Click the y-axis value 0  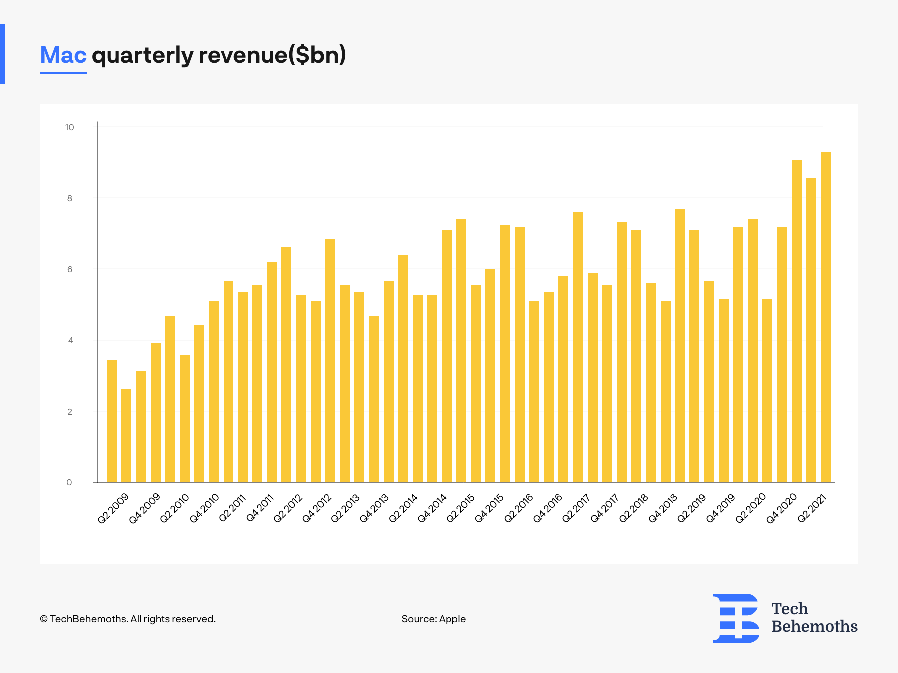[69, 482]
